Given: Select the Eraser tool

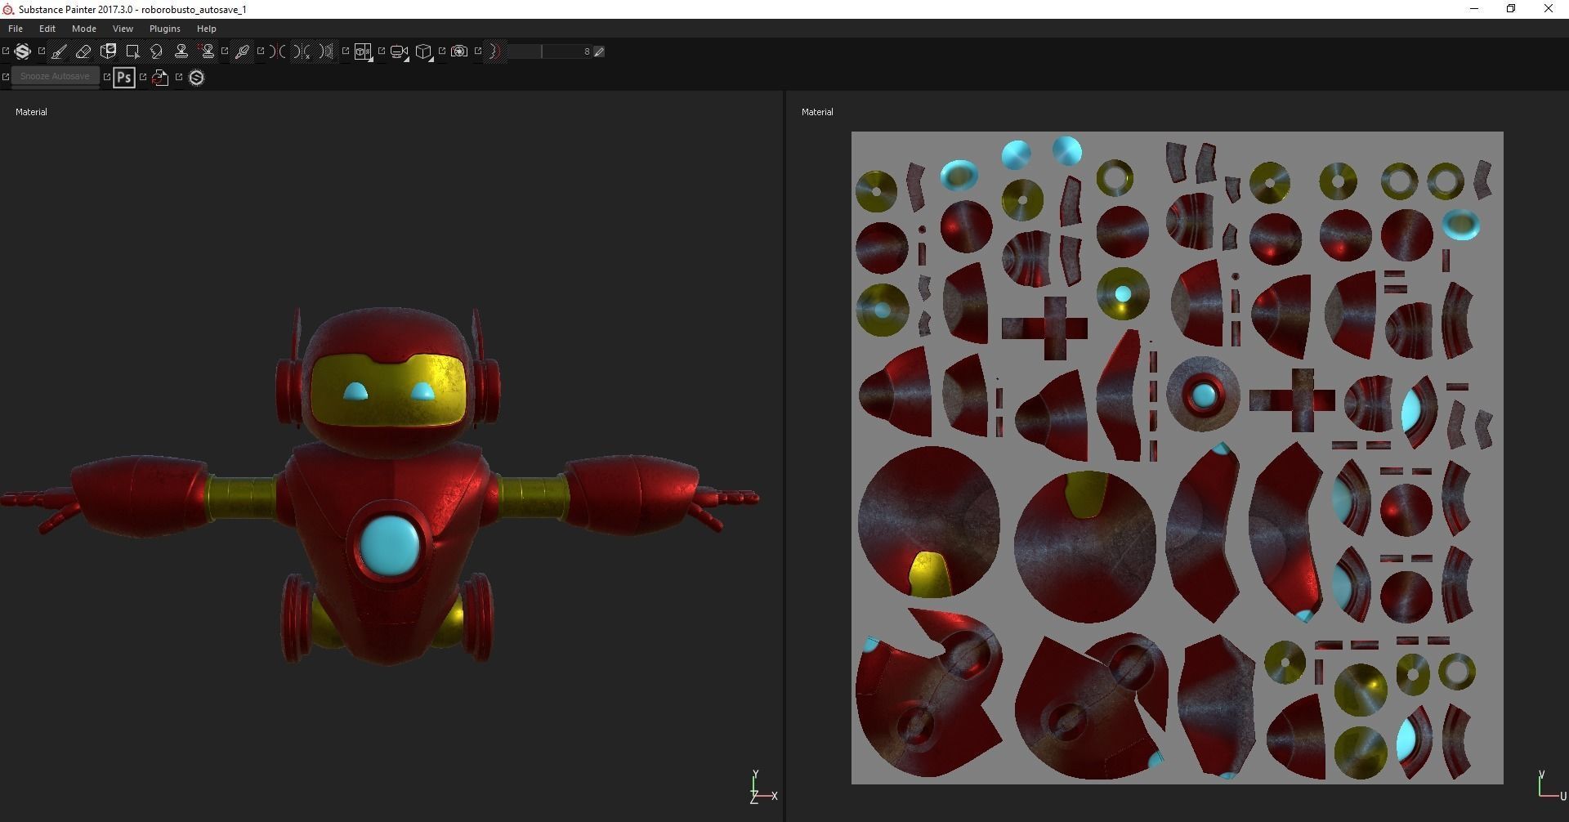Looking at the screenshot, I should point(83,51).
